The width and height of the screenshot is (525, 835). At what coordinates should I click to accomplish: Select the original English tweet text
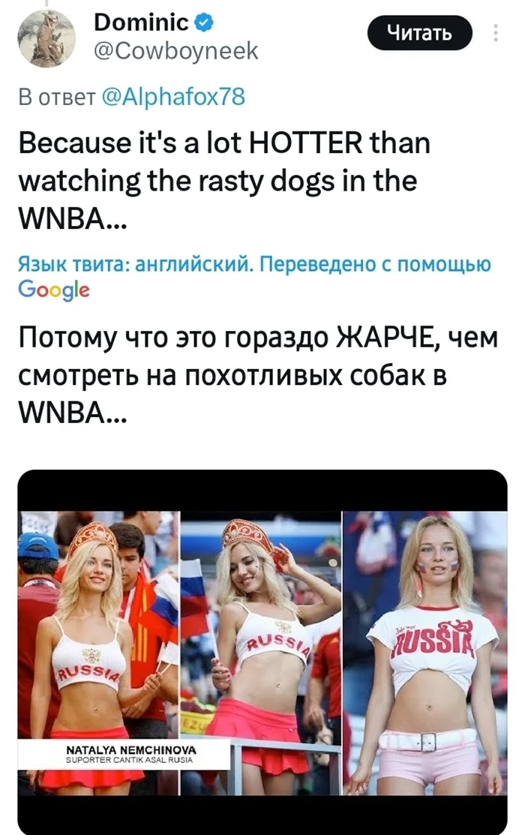pos(224,181)
